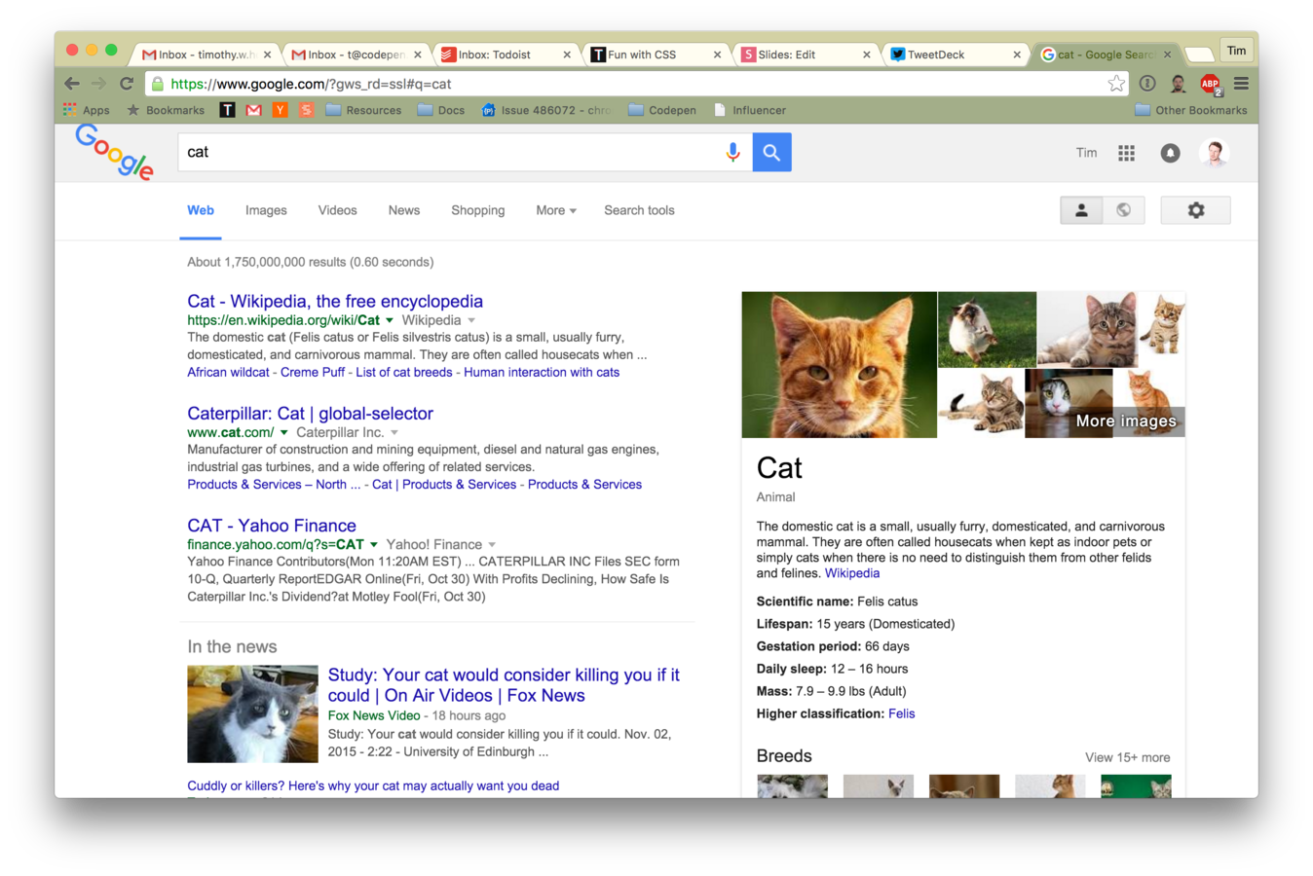Click Felis higher classification link
This screenshot has width=1313, height=876.
click(901, 713)
